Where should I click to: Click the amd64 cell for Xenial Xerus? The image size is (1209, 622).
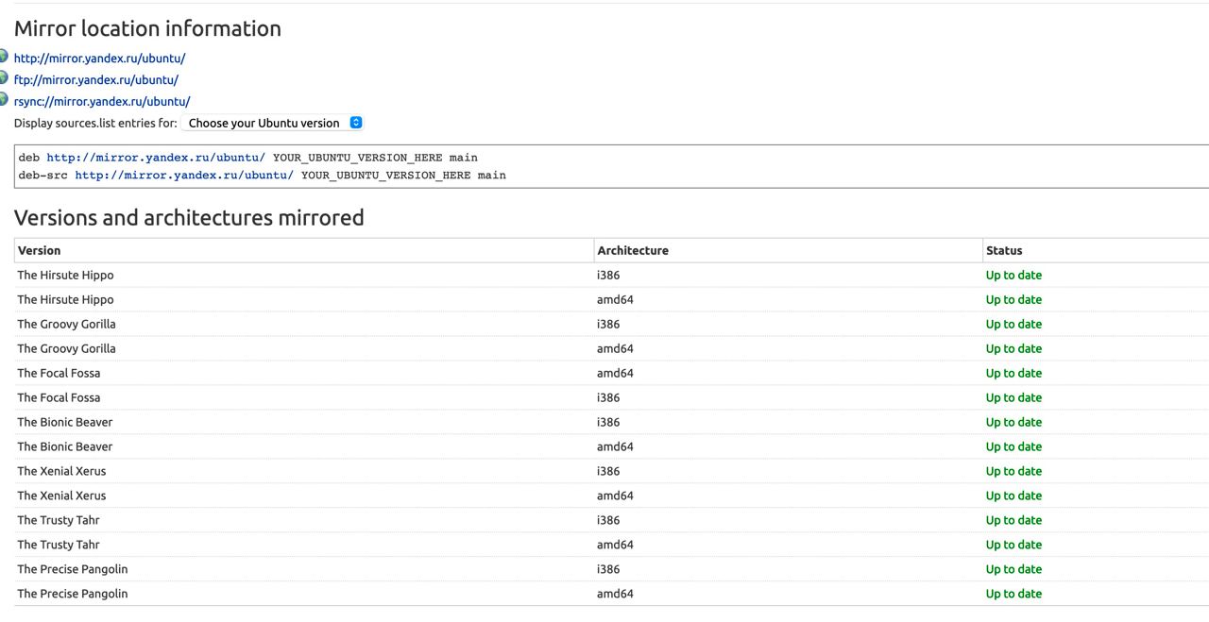click(x=615, y=496)
